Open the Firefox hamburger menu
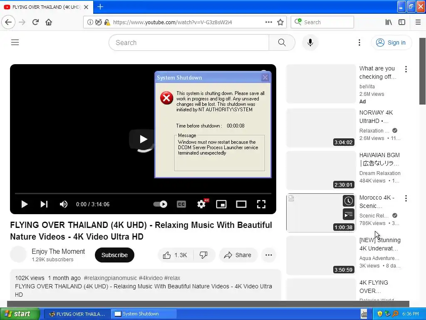This screenshot has height=320, width=426. point(418,22)
